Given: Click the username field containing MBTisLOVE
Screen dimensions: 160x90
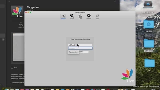Looking at the screenshot, I should (x=80, y=45).
